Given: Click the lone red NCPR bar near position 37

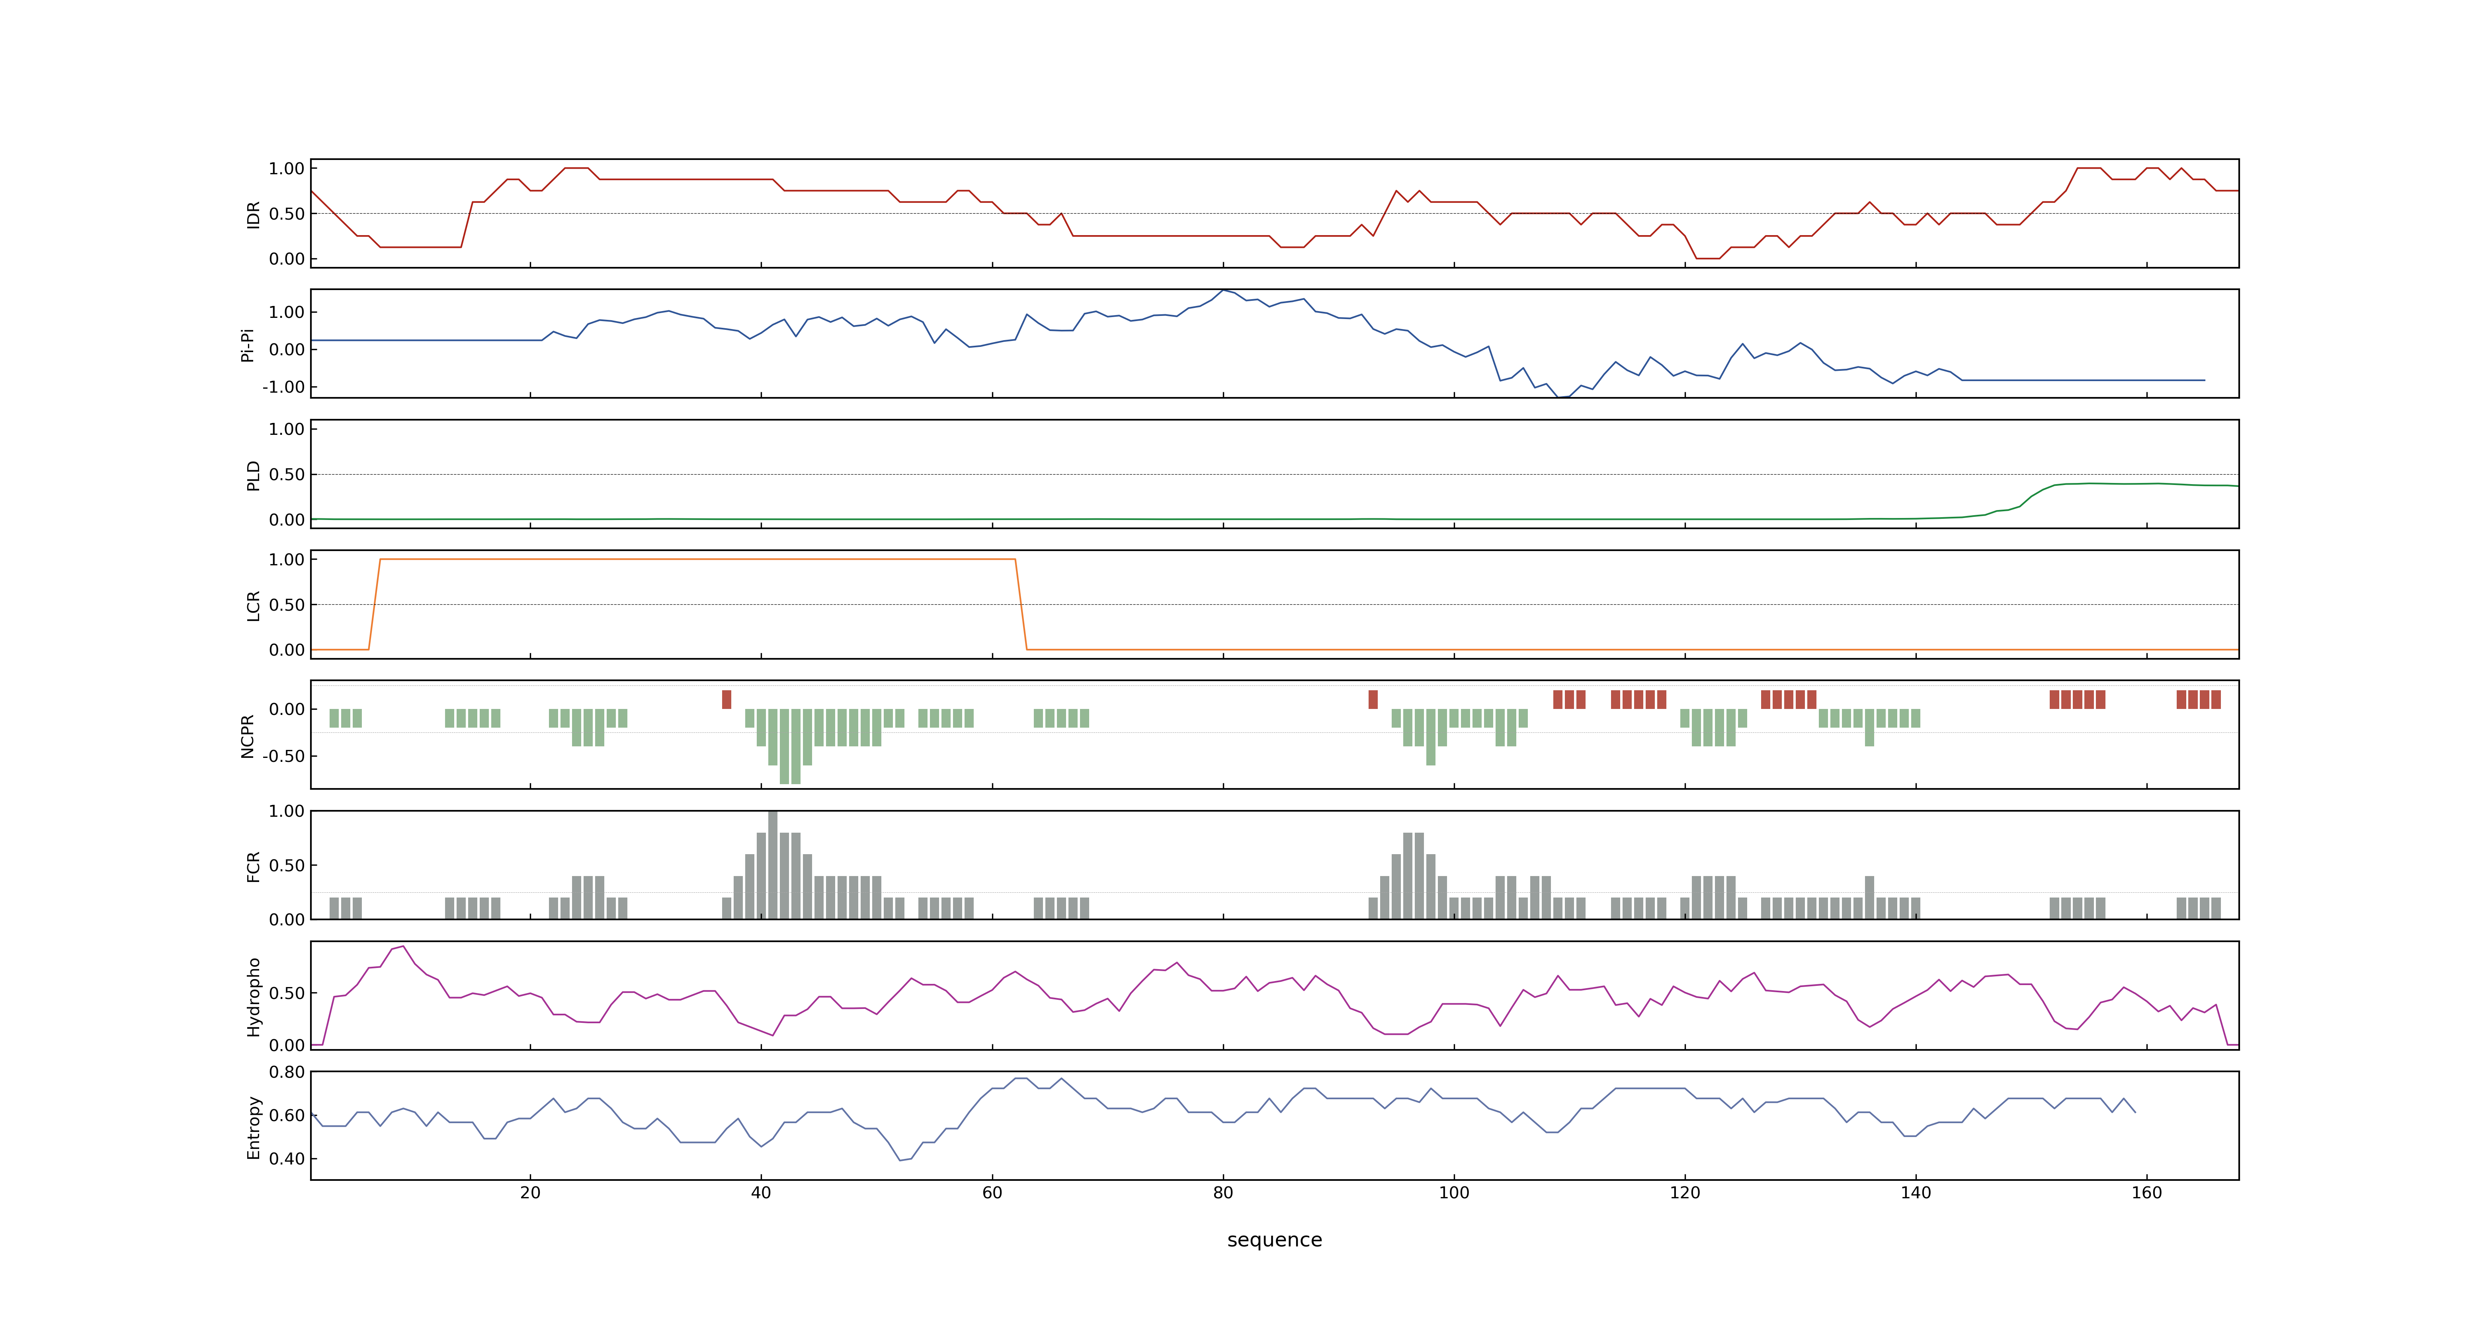Looking at the screenshot, I should tap(726, 700).
